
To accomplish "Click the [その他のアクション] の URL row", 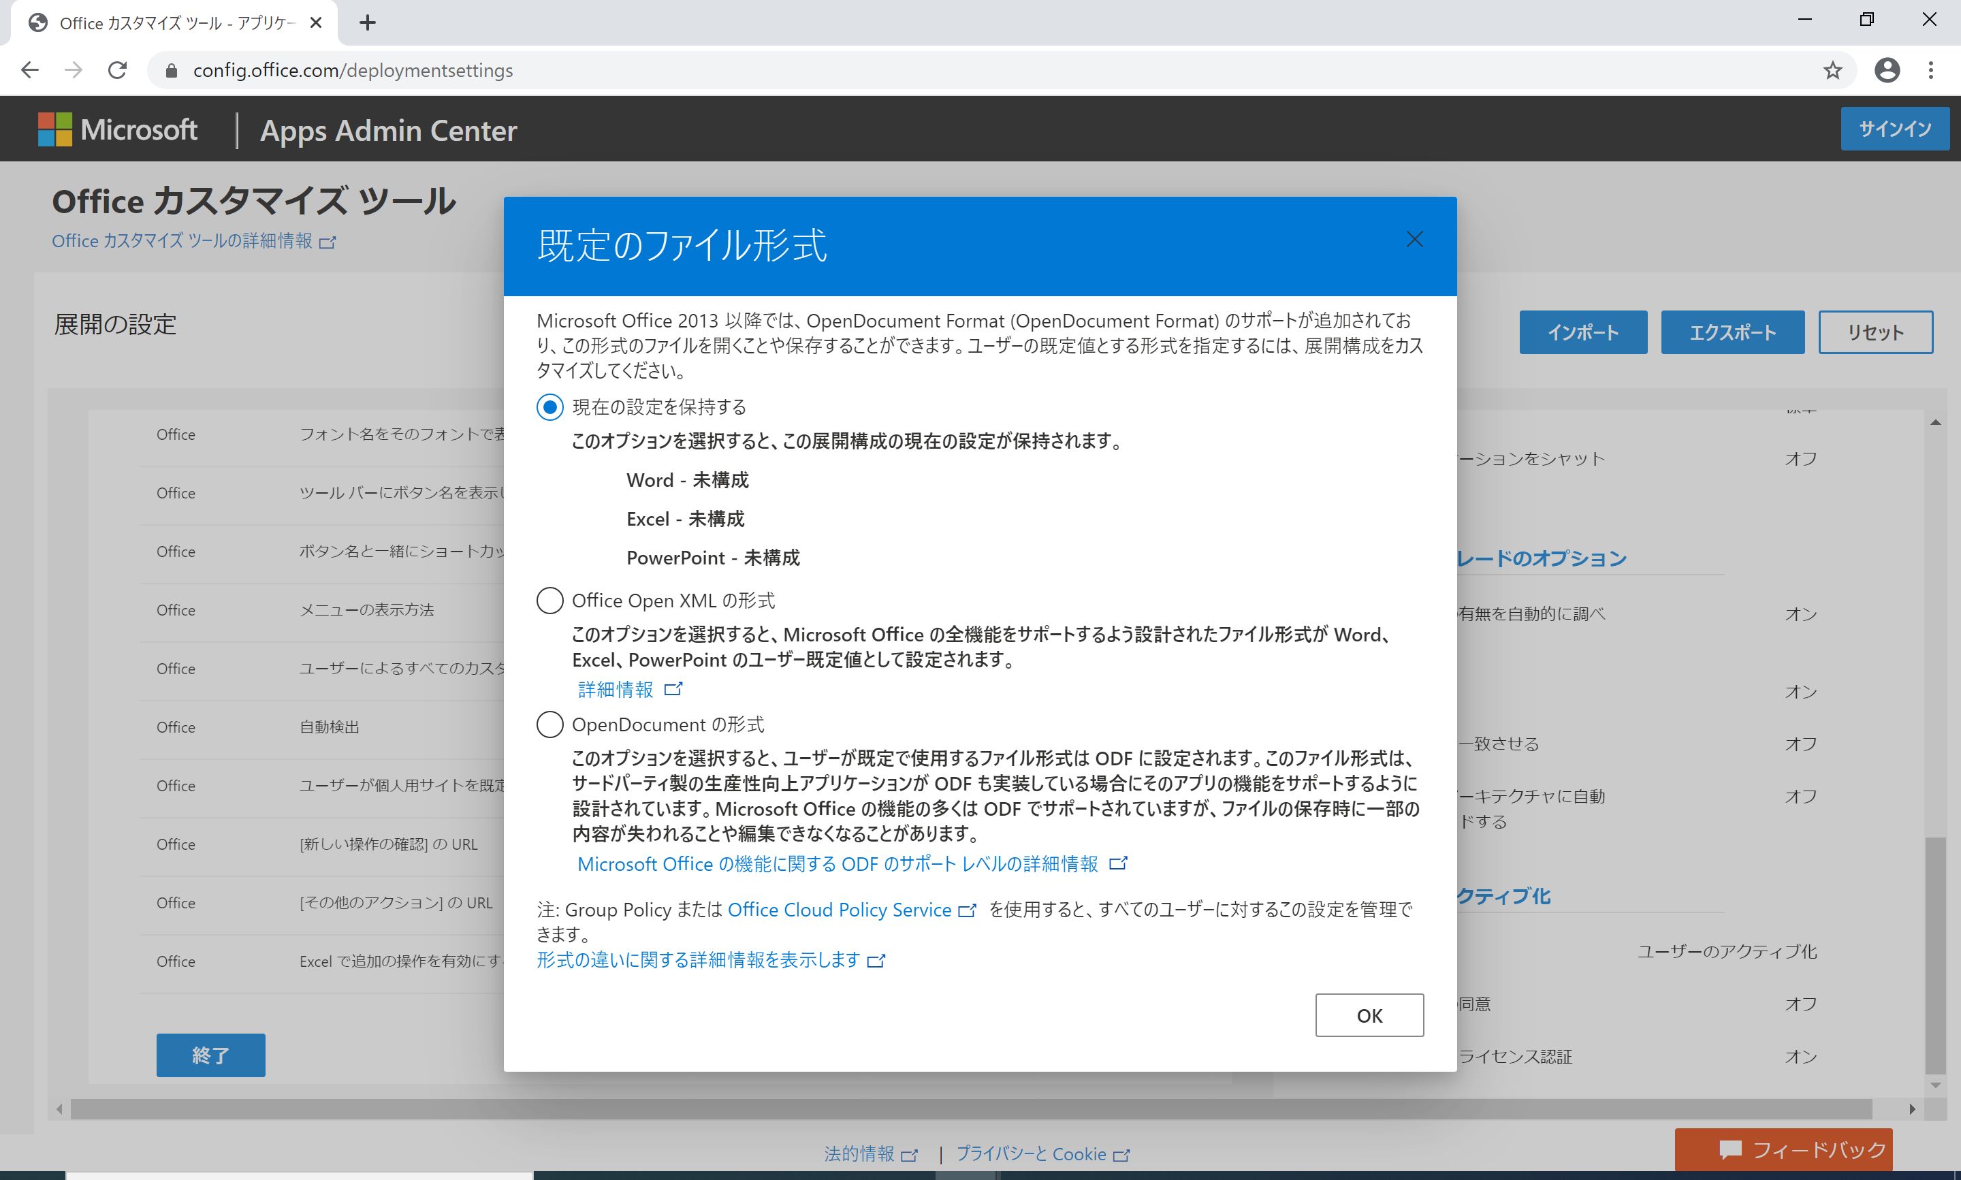I will (x=322, y=904).
